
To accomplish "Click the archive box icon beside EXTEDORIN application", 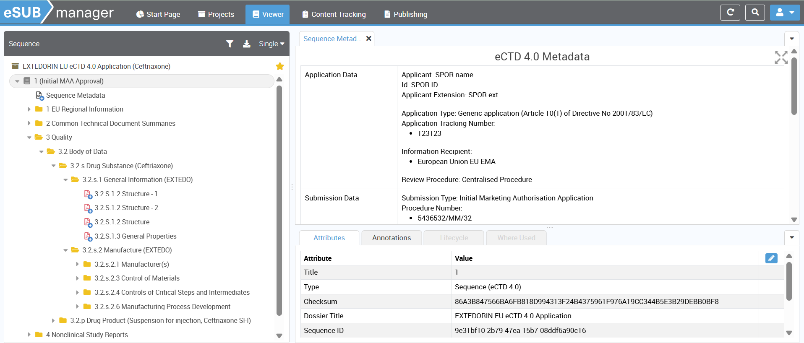I will 15,66.
